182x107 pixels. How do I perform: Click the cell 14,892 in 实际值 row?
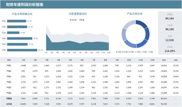pos(23,104)
